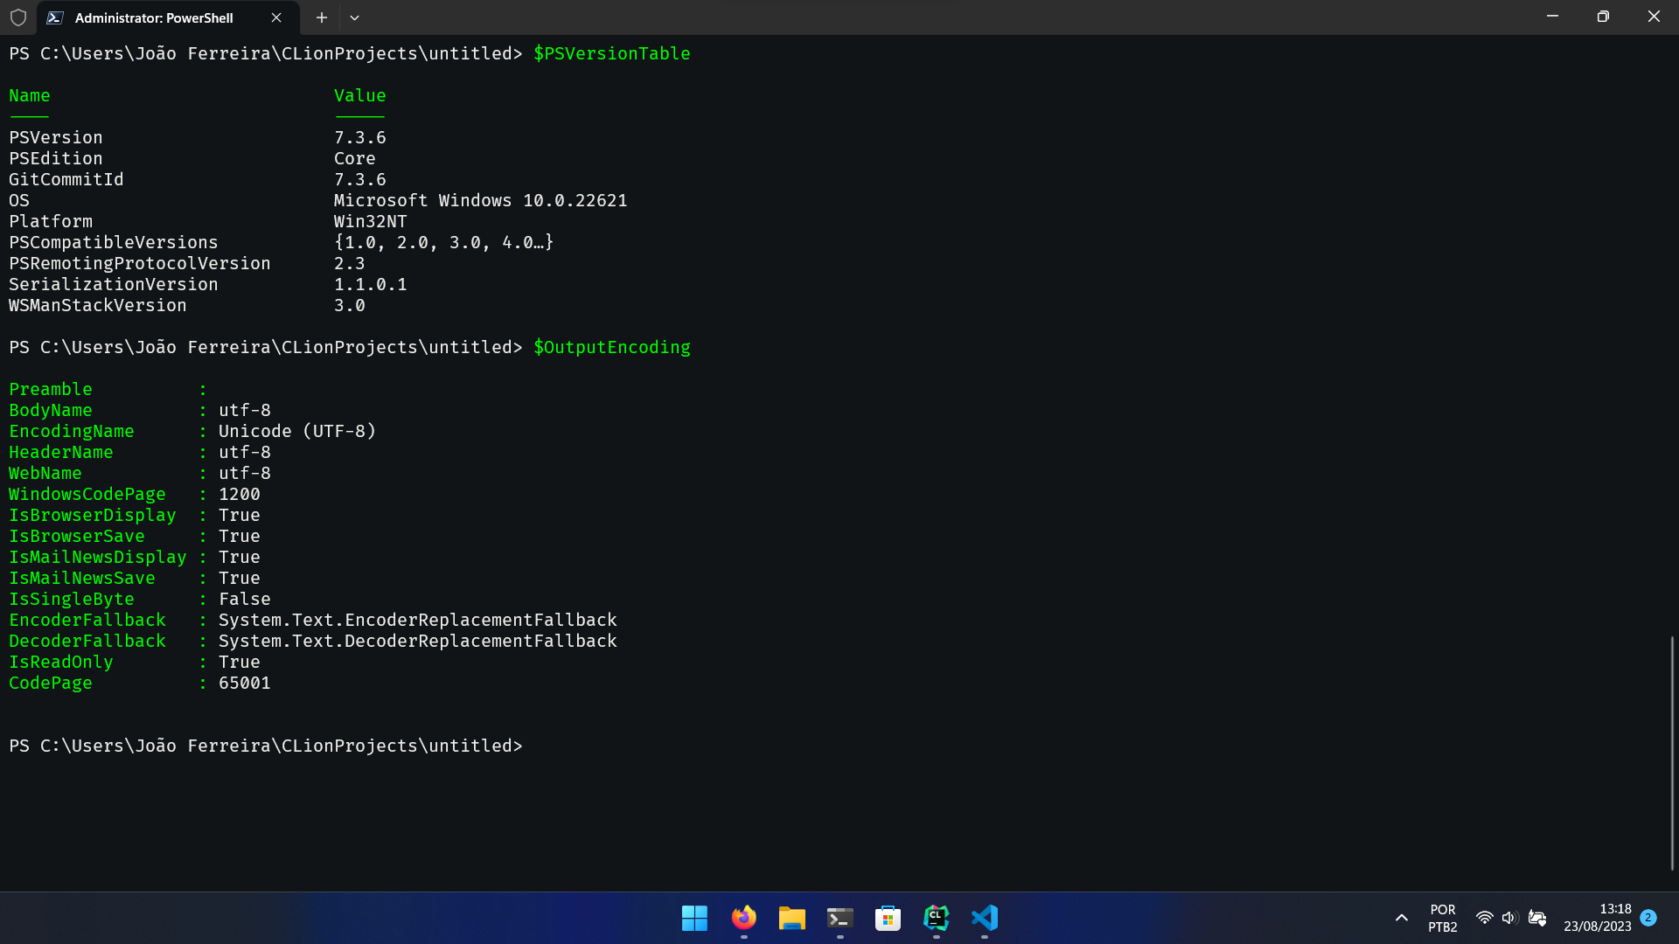Click the WebName property label
Viewport: 1679px width, 944px height.
point(45,473)
